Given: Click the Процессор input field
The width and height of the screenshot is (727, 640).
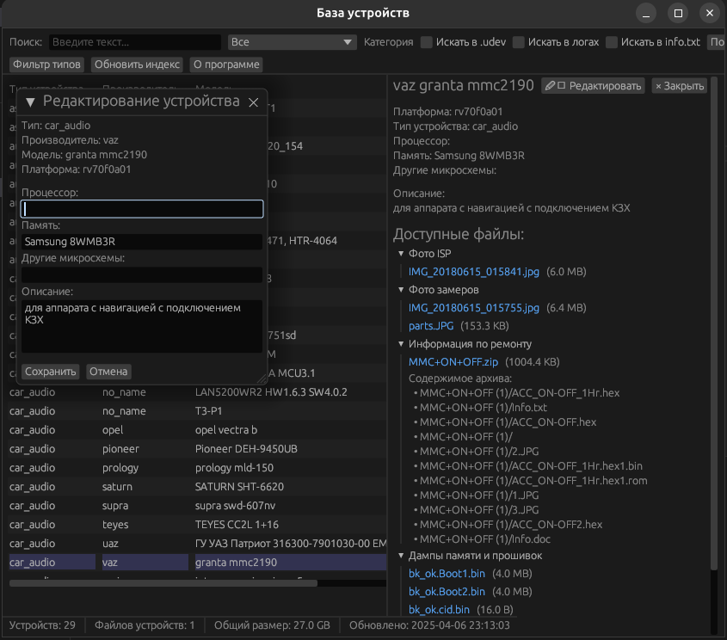Looking at the screenshot, I should [142, 209].
